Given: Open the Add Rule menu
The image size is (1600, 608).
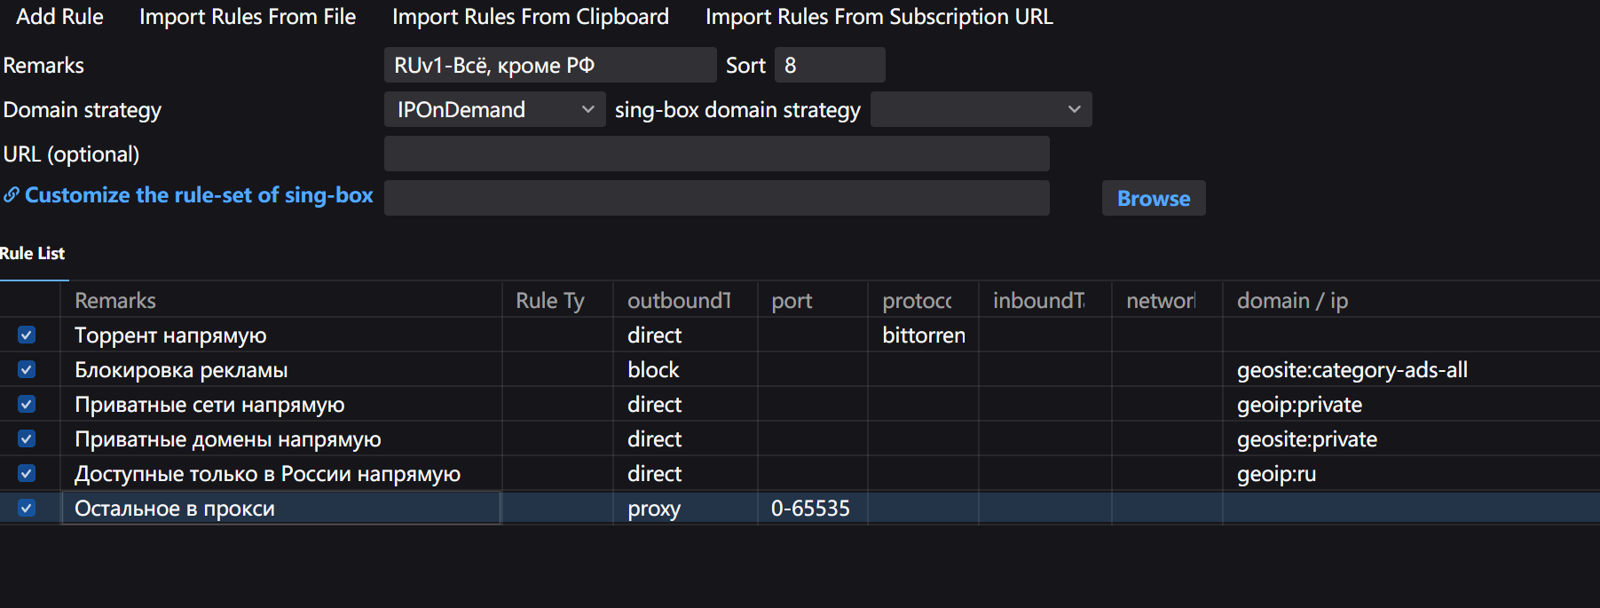Looking at the screenshot, I should click(x=59, y=17).
